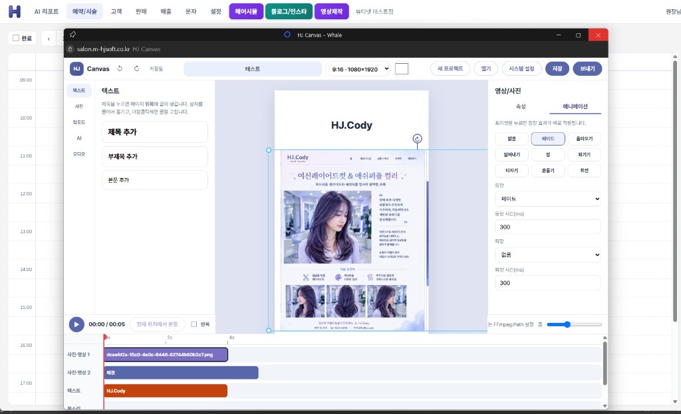Click 부제목 추가 to add a subtitle
The image size is (681, 414).
coord(154,156)
